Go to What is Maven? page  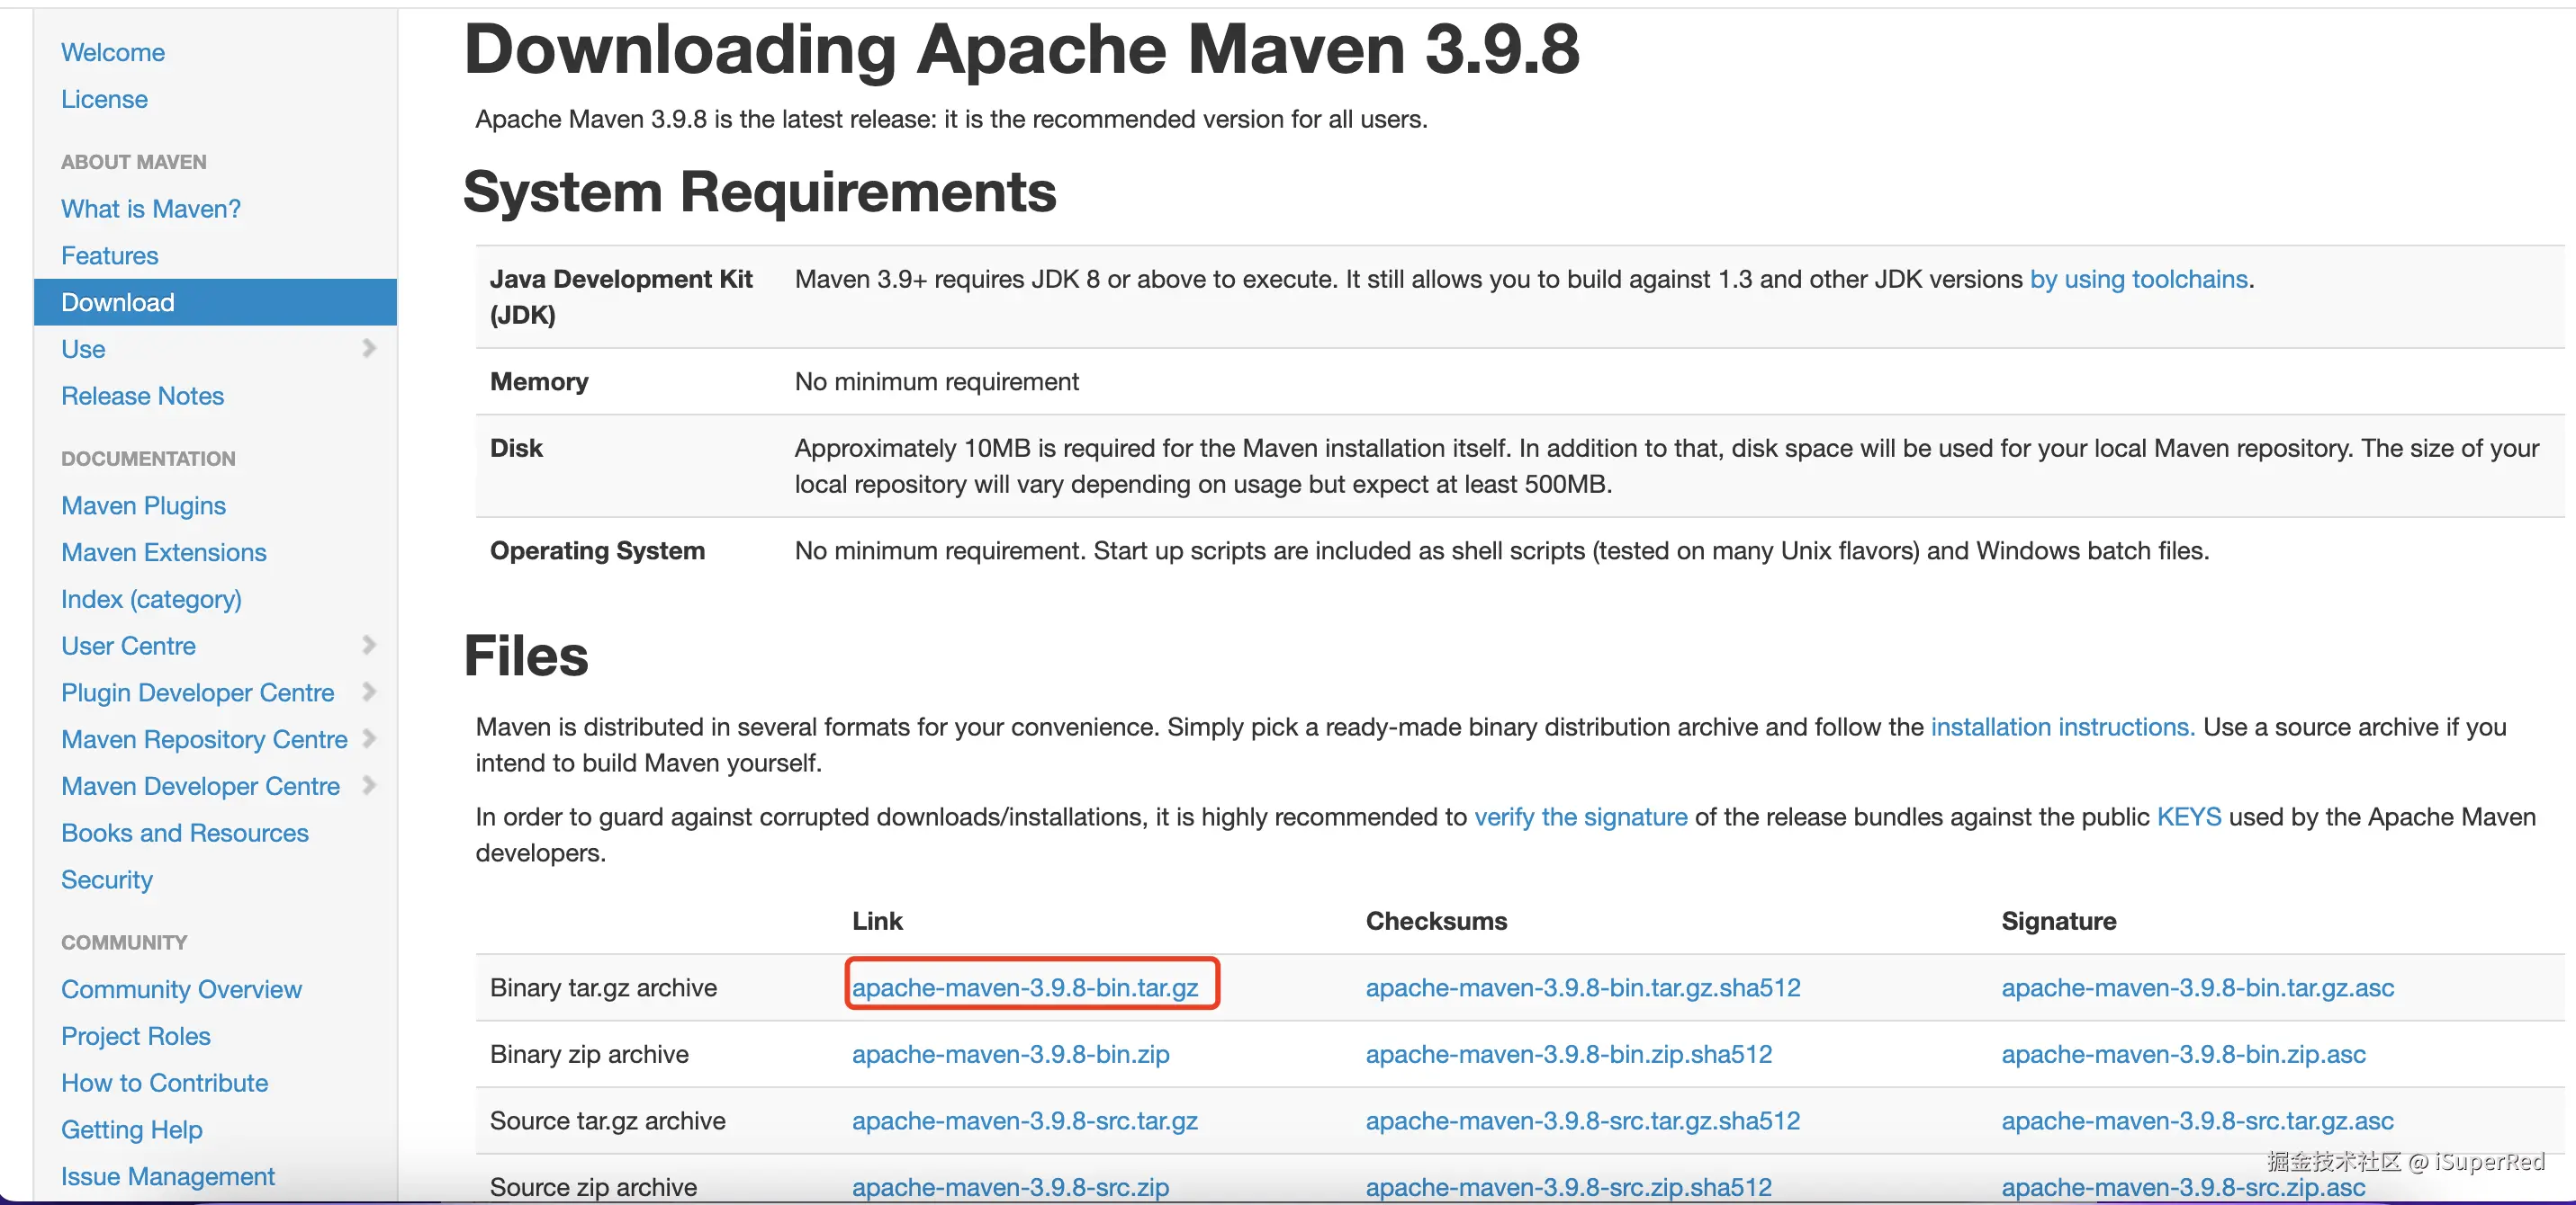150,209
